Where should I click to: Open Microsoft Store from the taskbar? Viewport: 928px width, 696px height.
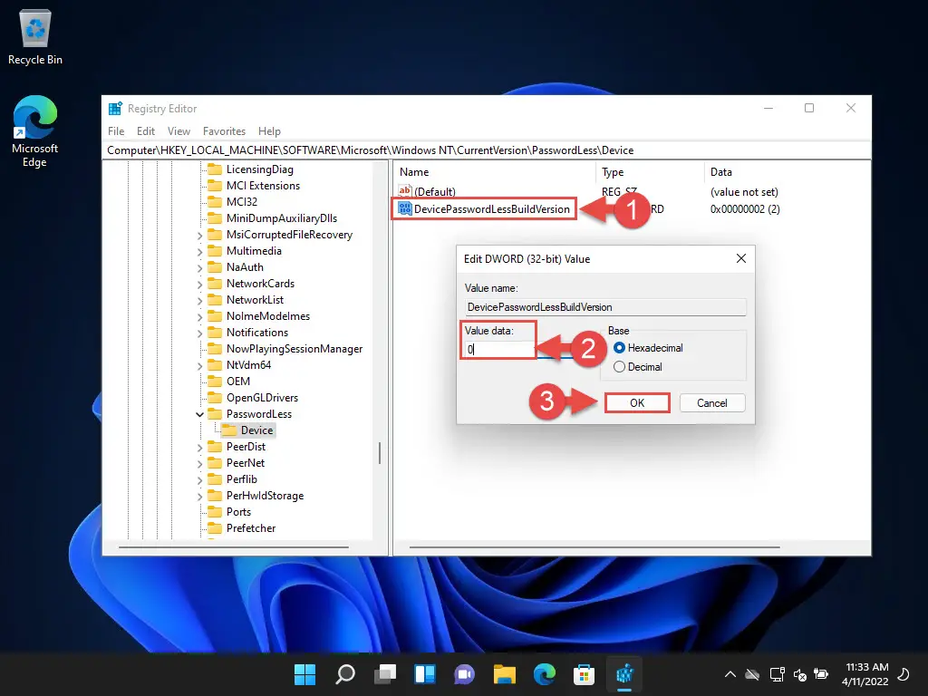click(584, 674)
